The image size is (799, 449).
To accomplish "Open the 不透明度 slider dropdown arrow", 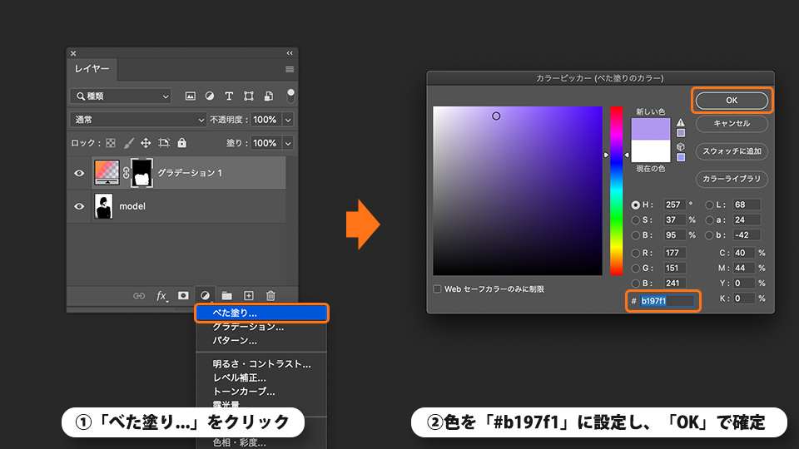I will [x=288, y=120].
